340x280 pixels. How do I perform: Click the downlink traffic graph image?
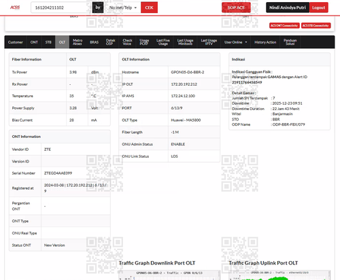[169, 275]
